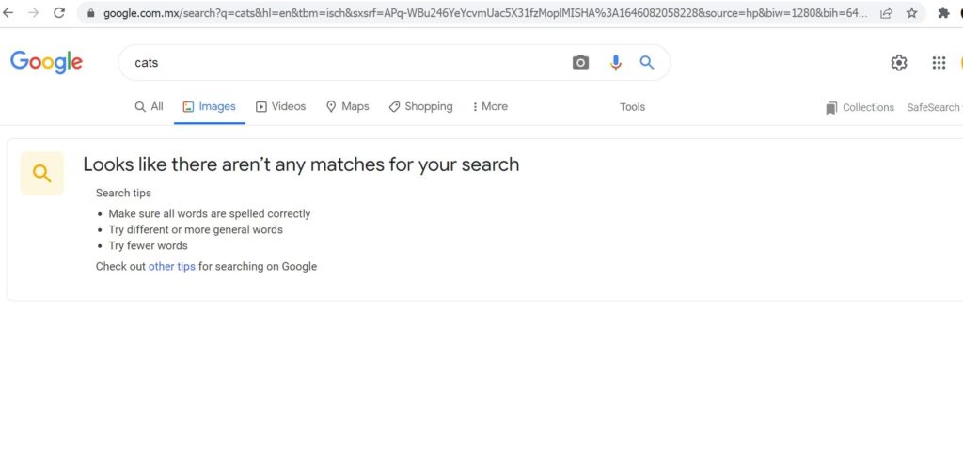Image resolution: width=963 pixels, height=468 pixels.
Task: Click the site padlock icon
Action: 89,13
